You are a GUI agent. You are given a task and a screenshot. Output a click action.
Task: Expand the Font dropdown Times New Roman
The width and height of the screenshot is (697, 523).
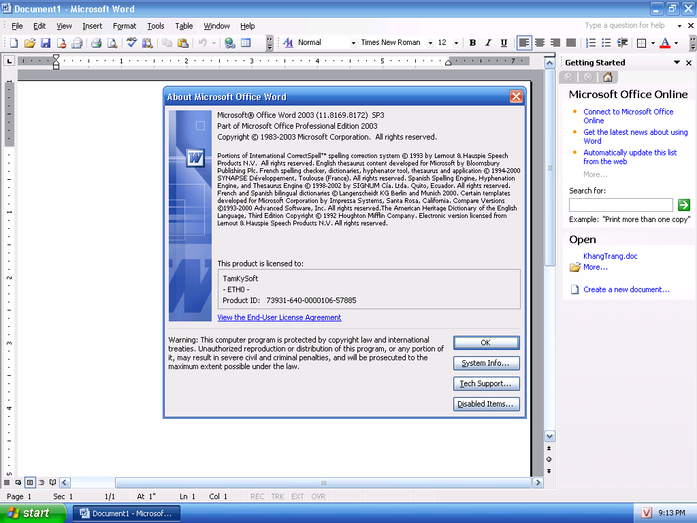(x=430, y=43)
